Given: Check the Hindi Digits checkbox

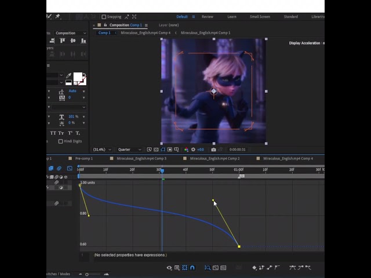Looking at the screenshot, I should point(60,141).
